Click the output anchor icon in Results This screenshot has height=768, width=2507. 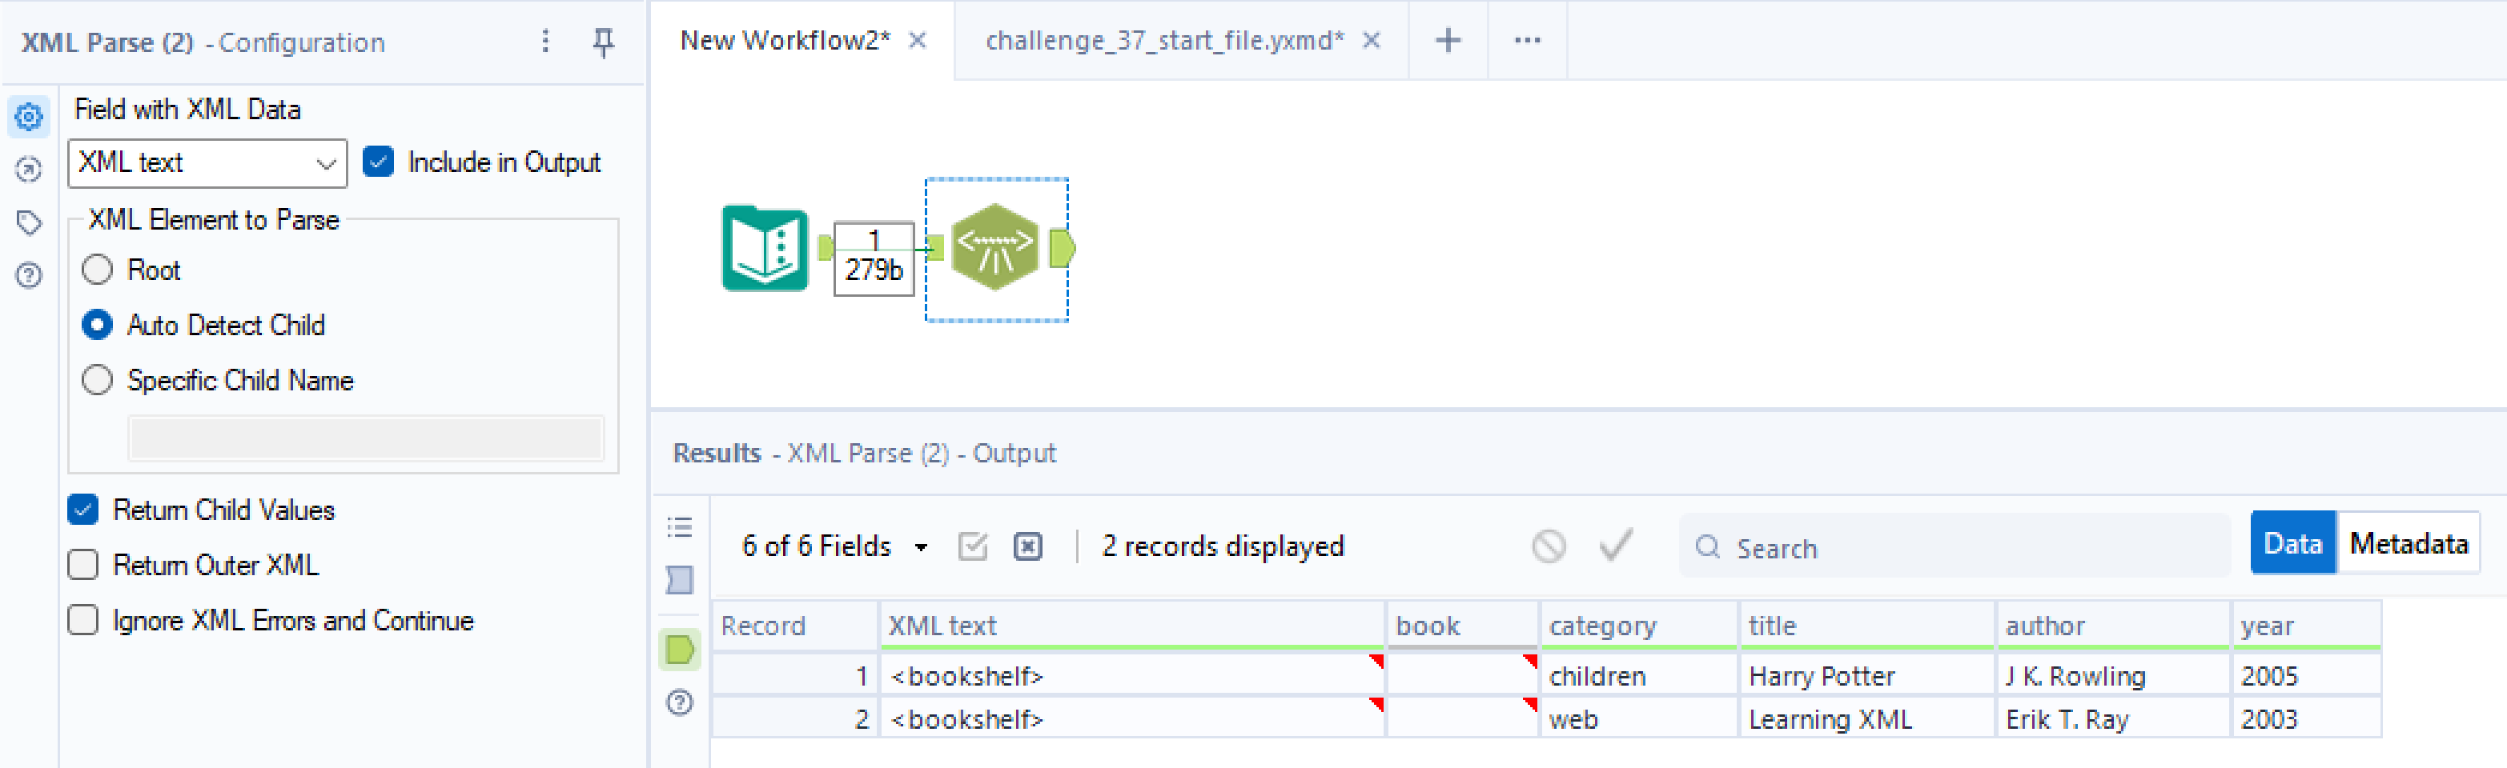point(679,650)
